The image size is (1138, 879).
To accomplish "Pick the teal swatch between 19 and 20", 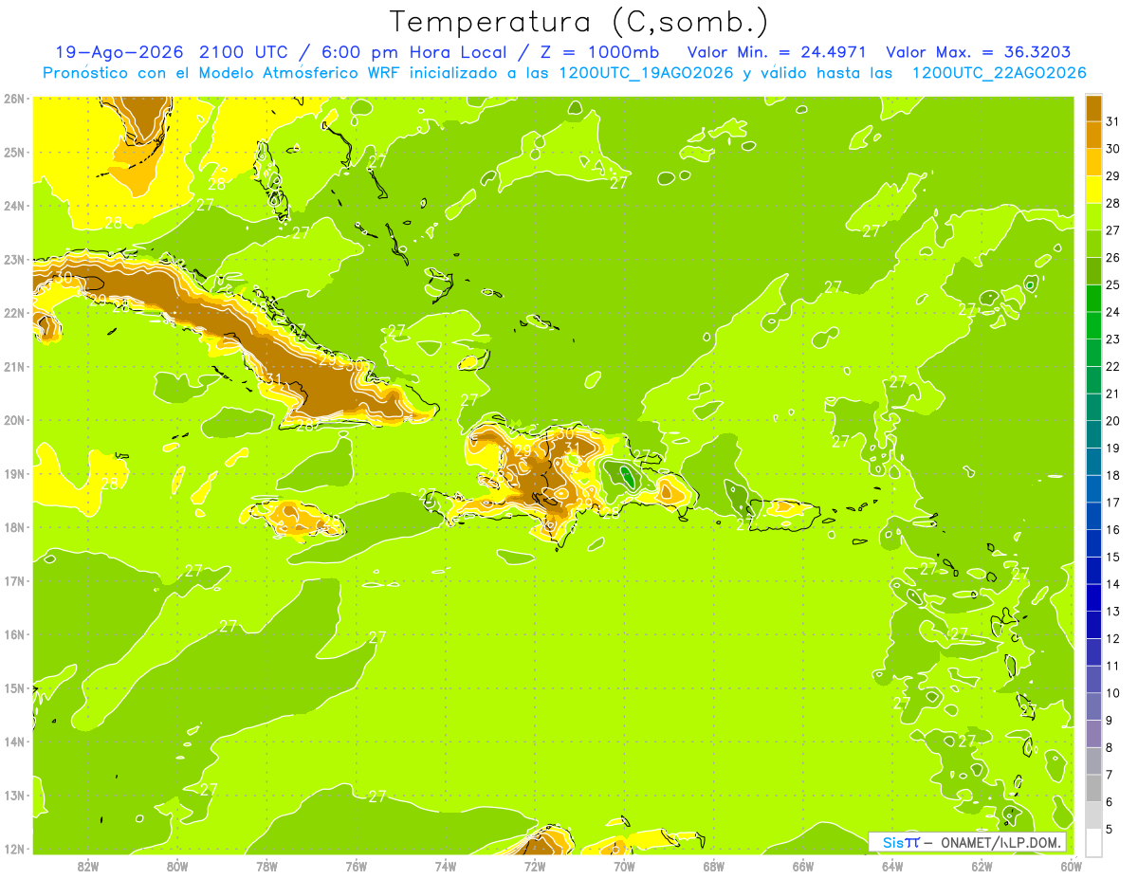I will click(x=1093, y=434).
